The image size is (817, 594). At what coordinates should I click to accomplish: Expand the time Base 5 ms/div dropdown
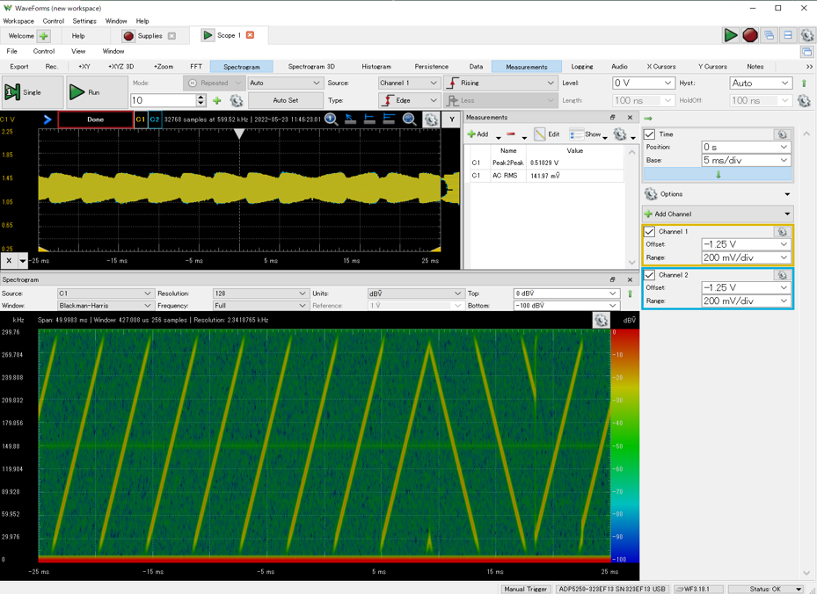745,161
